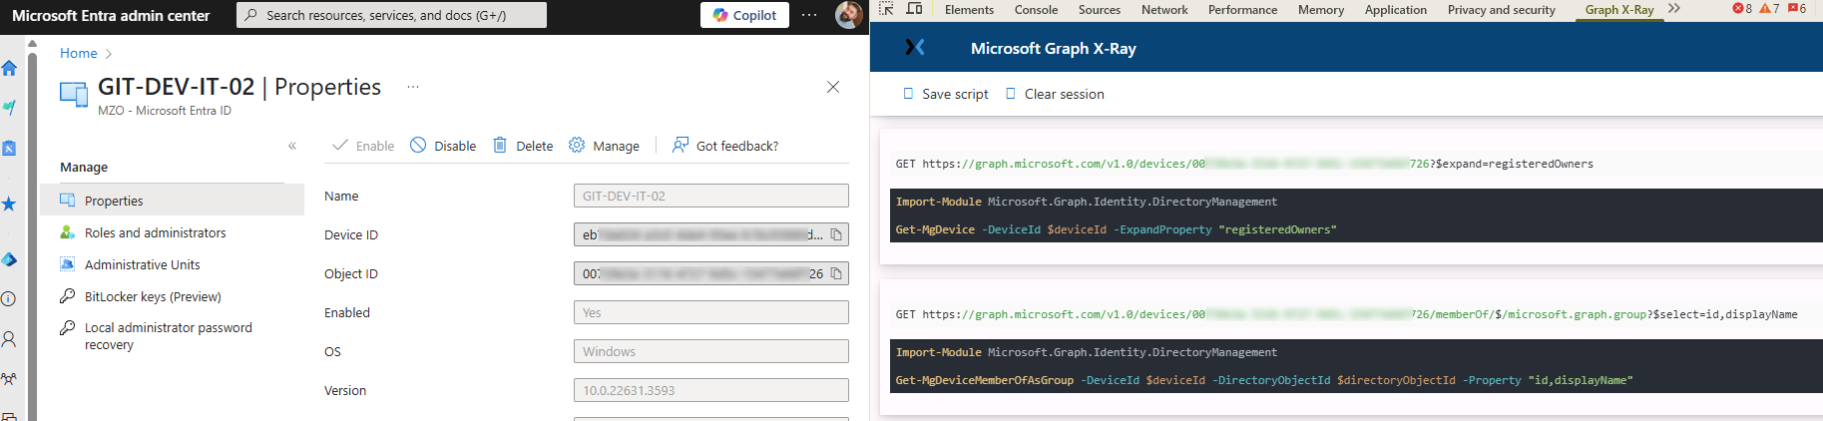Switch to the Network DevTools tab
The height and width of the screenshot is (421, 1823).
(x=1164, y=10)
